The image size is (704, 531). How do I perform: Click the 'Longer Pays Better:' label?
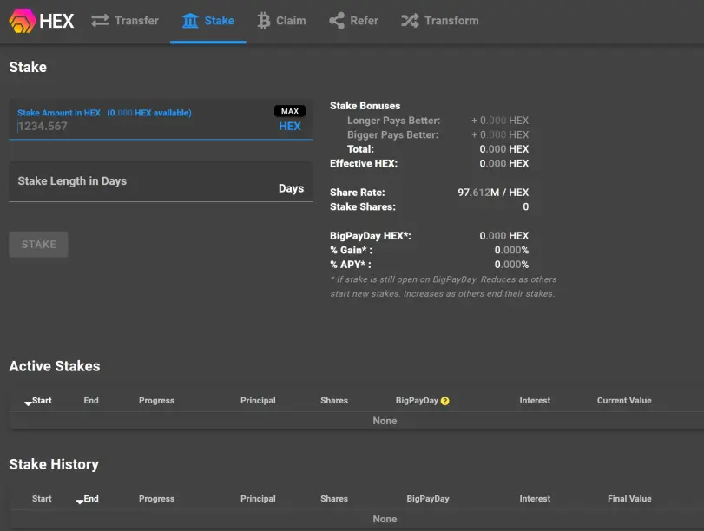(x=394, y=121)
